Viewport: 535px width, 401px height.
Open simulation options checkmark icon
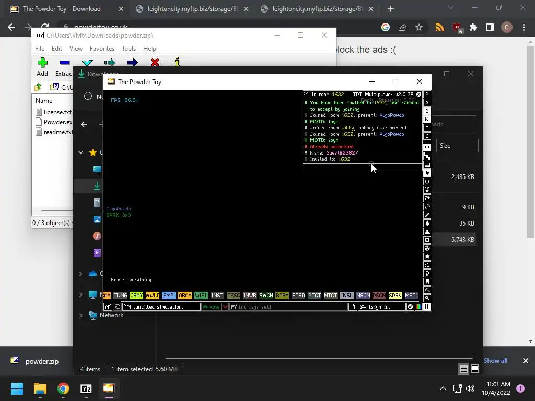pos(410,307)
